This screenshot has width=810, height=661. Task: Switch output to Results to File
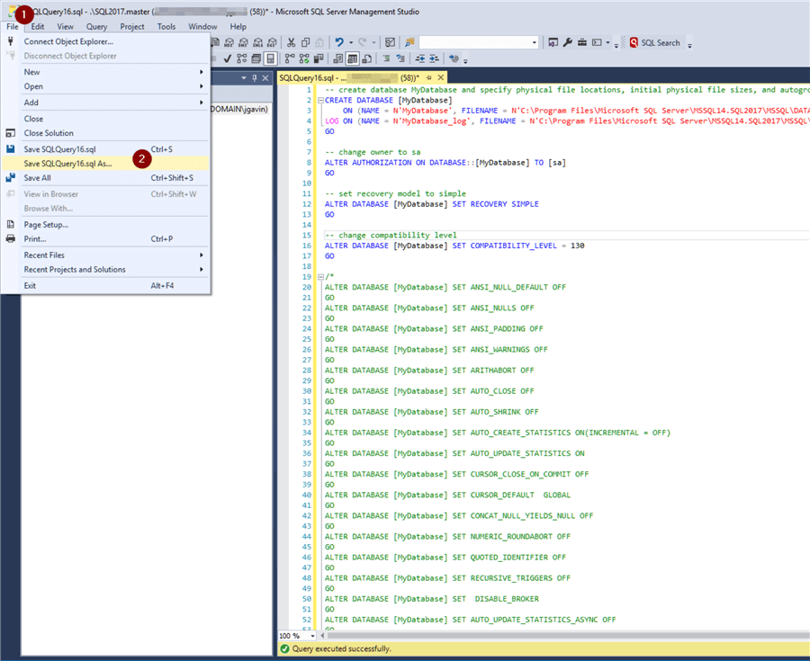coord(367,58)
